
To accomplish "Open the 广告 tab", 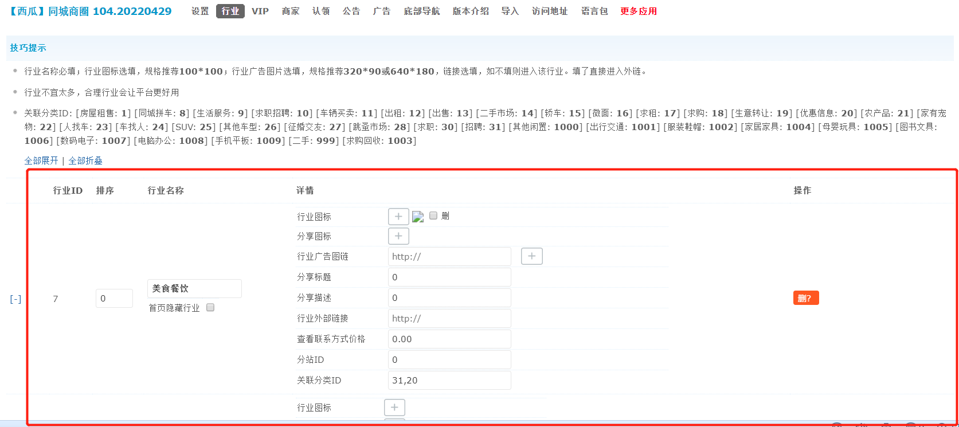I will 382,11.
